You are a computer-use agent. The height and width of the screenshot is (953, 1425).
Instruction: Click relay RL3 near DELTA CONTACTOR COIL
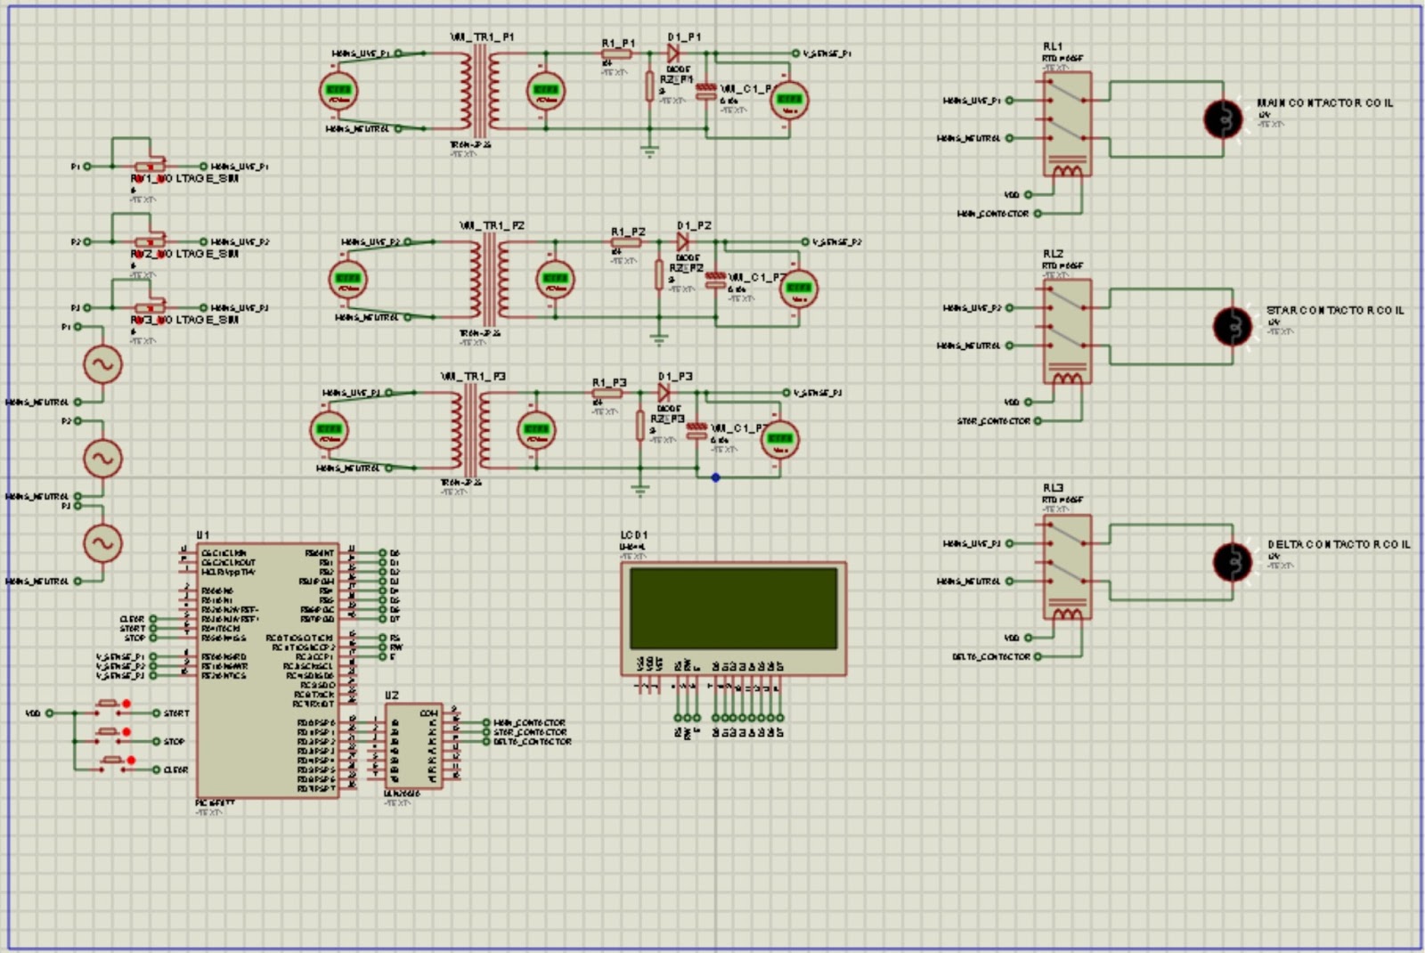click(1065, 566)
